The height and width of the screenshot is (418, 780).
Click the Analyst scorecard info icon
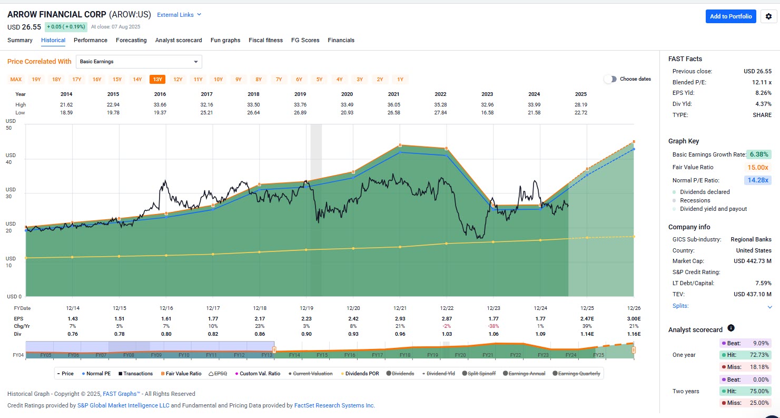tap(731, 328)
